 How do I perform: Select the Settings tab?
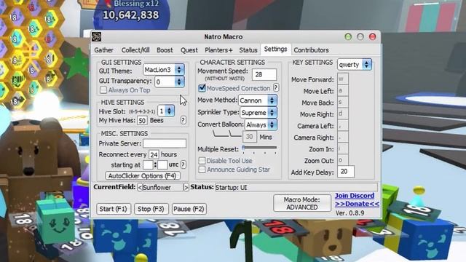click(x=275, y=49)
